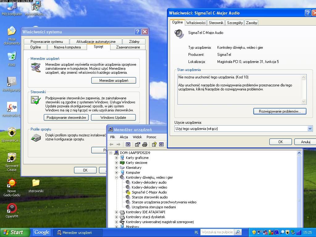Image resolution: width=316 pixels, height=237 pixels.
Task: Click the Properties icon in Device Manager toolbar
Action: click(137, 144)
